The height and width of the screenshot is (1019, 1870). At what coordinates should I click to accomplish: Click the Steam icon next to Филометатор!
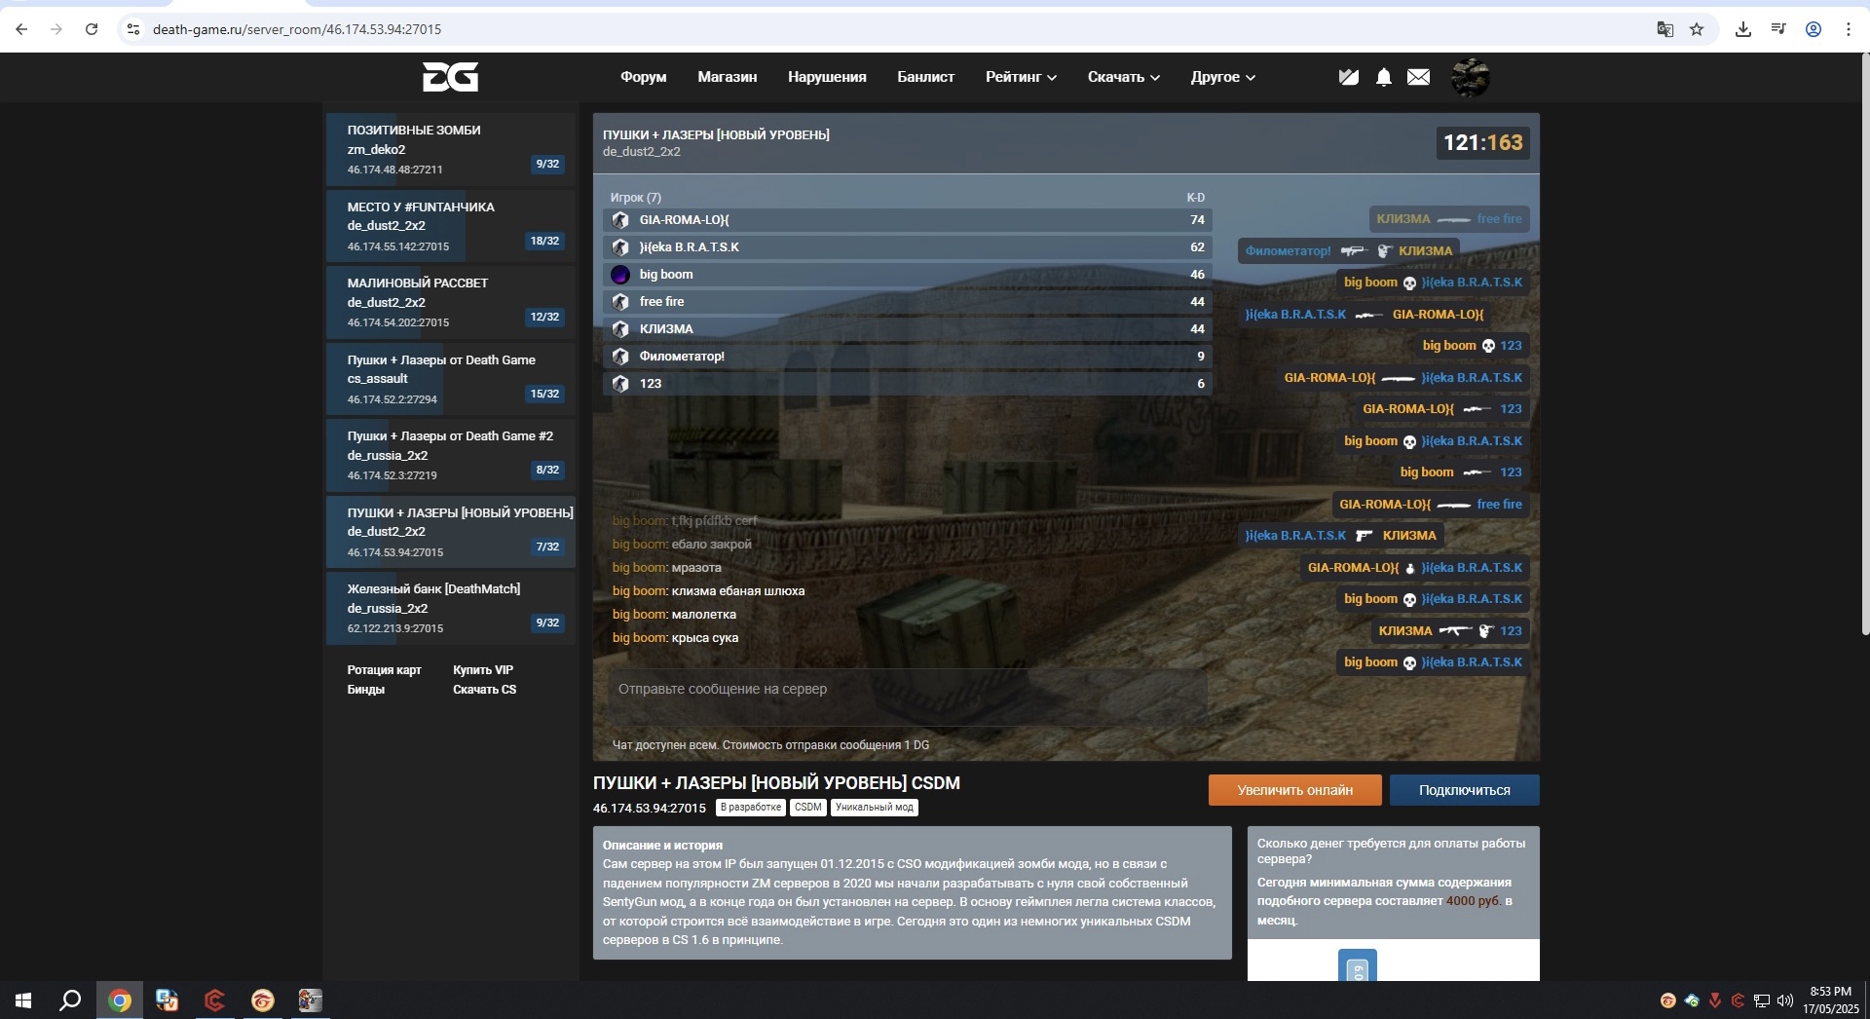coord(620,357)
